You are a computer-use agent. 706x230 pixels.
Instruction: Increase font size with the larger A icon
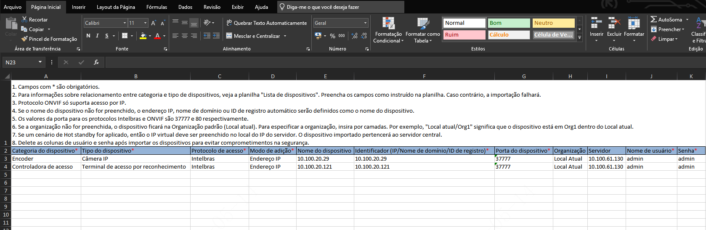pyautogui.click(x=153, y=23)
